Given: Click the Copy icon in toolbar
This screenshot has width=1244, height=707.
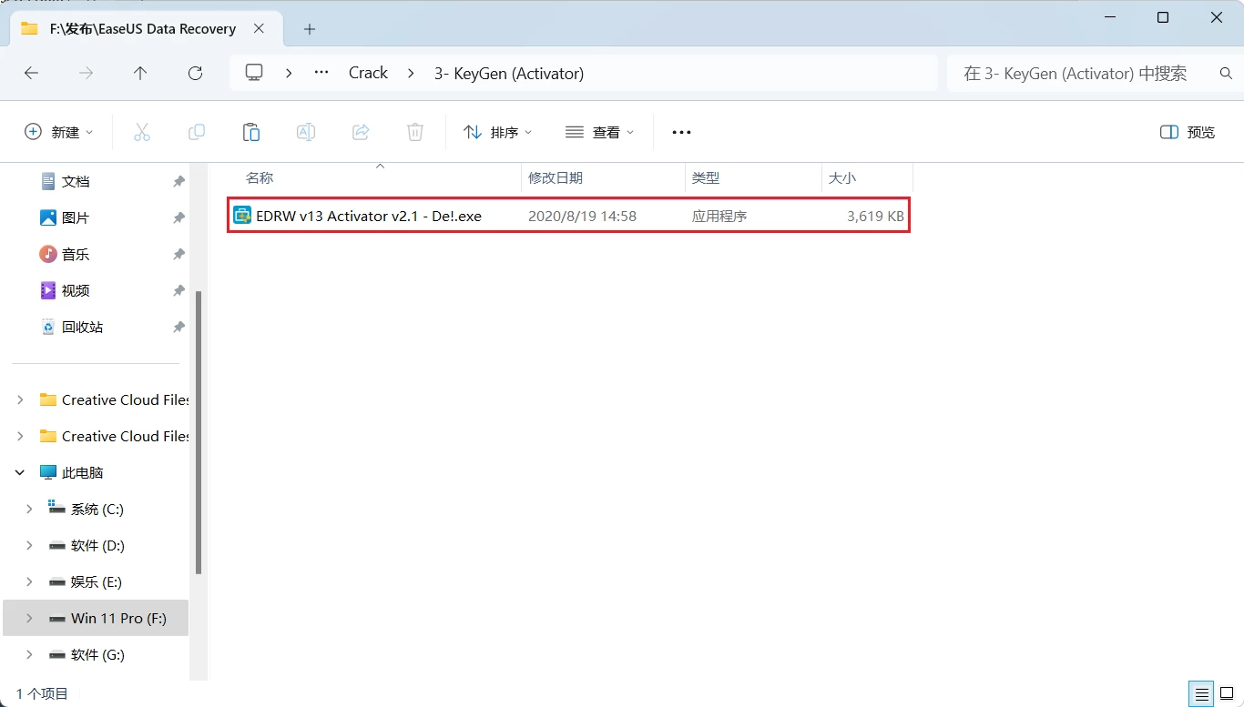Looking at the screenshot, I should (197, 132).
